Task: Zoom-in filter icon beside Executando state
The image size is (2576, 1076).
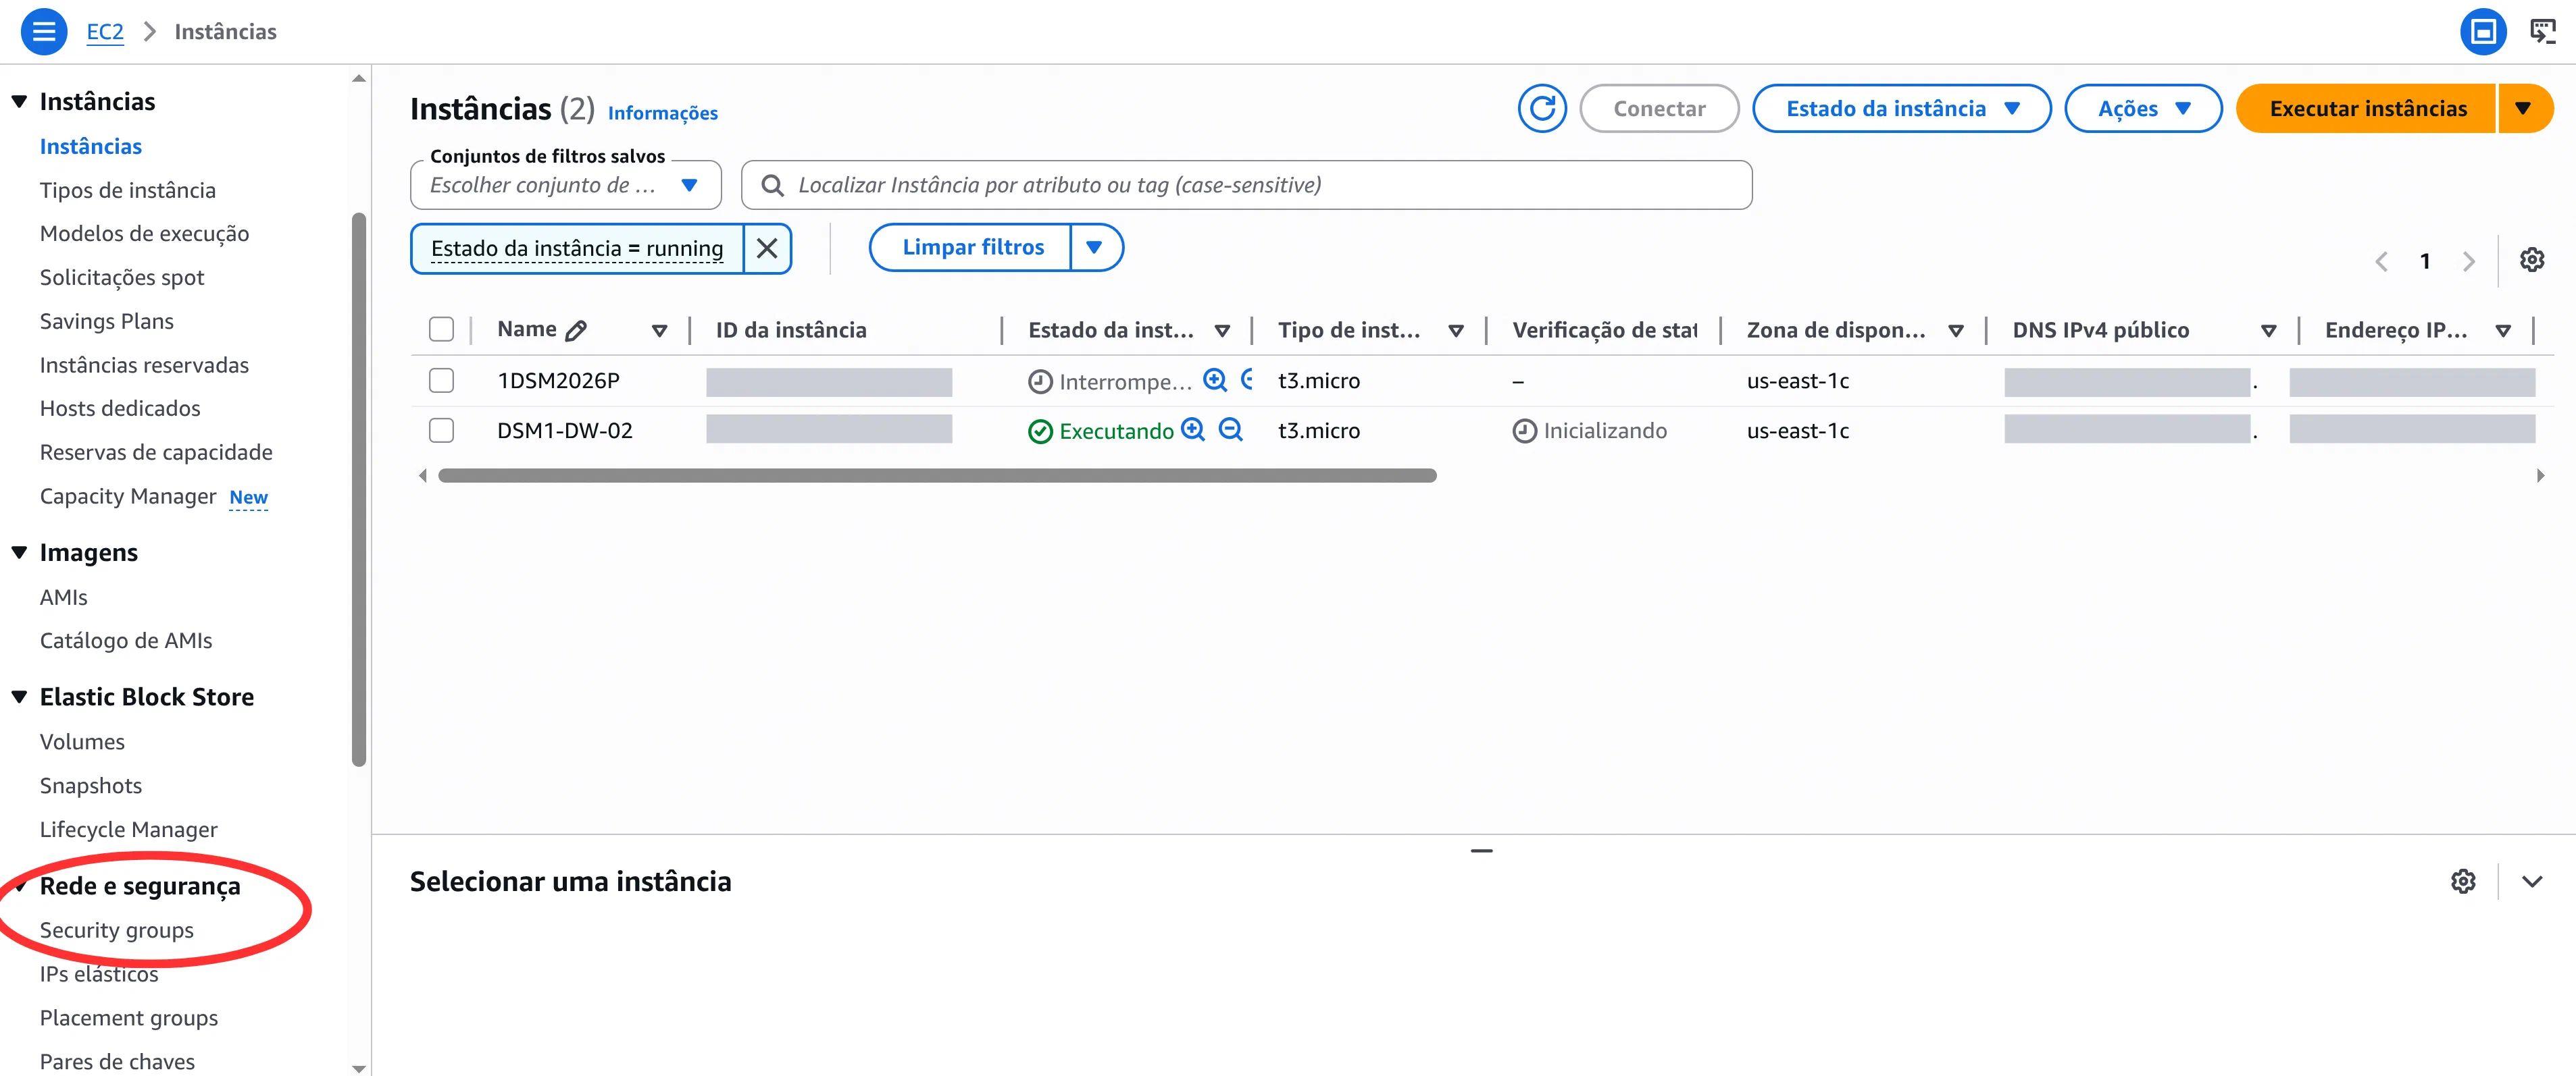Action: pyautogui.click(x=1193, y=429)
